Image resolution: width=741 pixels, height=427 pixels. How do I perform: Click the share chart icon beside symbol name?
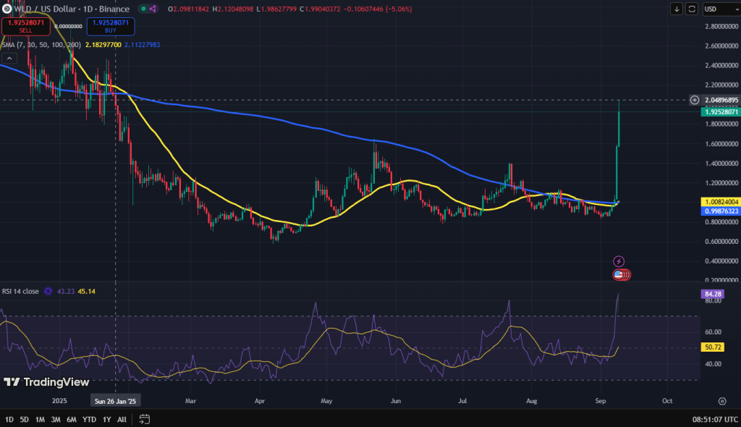click(153, 9)
